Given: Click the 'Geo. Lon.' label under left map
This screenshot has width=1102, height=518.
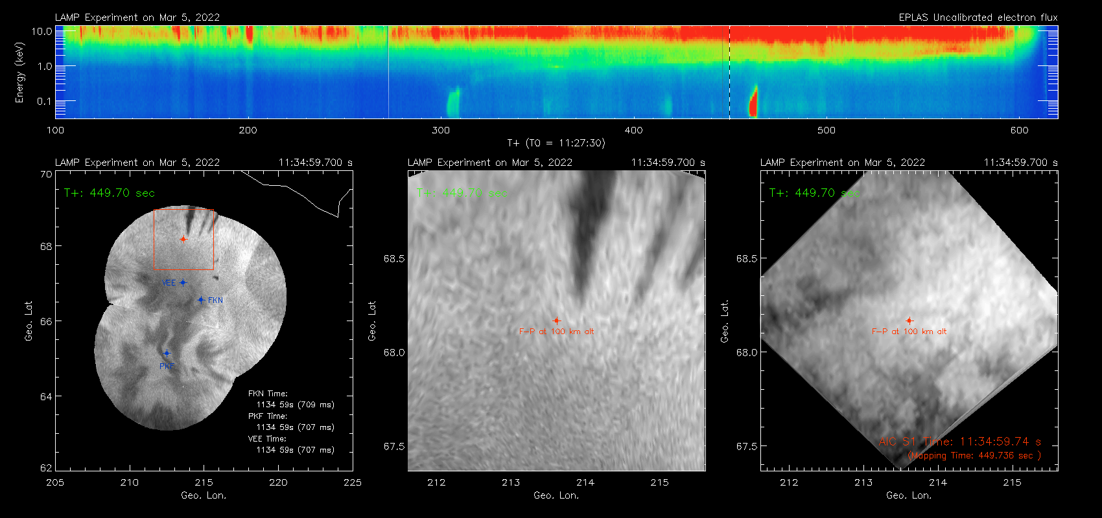Looking at the screenshot, I should [204, 495].
